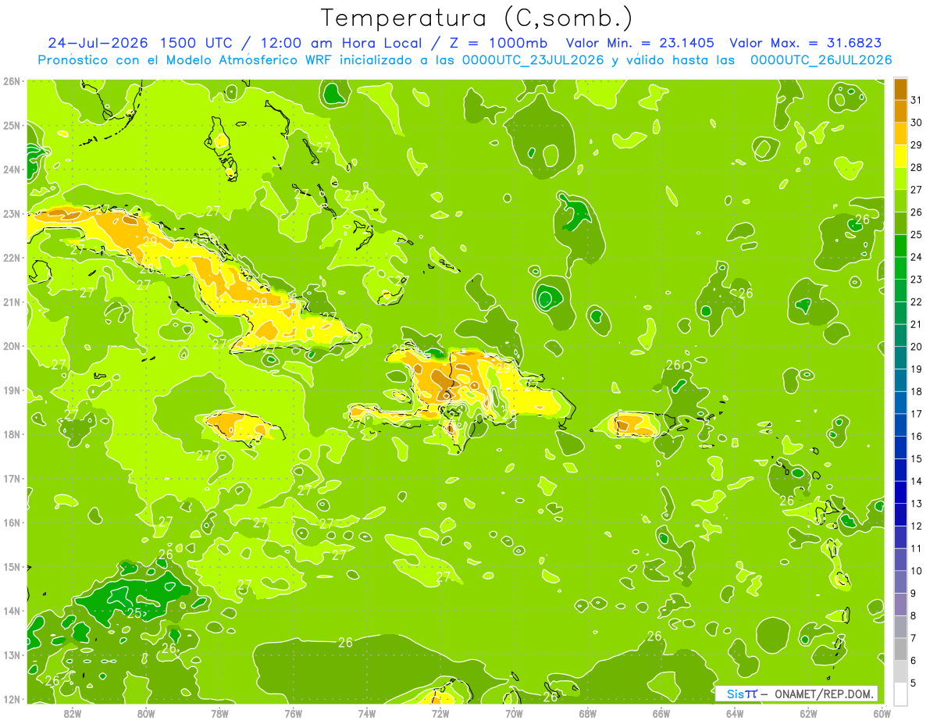Viewport: 937px width, 724px height.
Task: Click the 15N latitude axis label
Action: tap(11, 566)
